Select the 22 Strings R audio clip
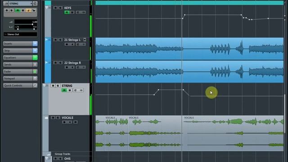 (x=189, y=72)
